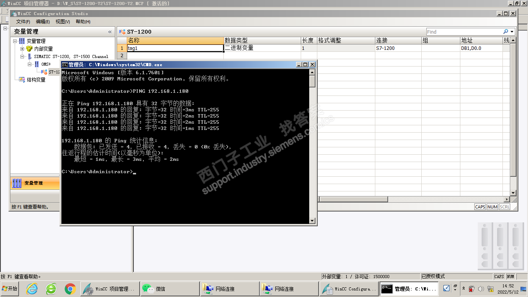
Task: Click the volume speaker tray icon
Action: click(x=481, y=288)
